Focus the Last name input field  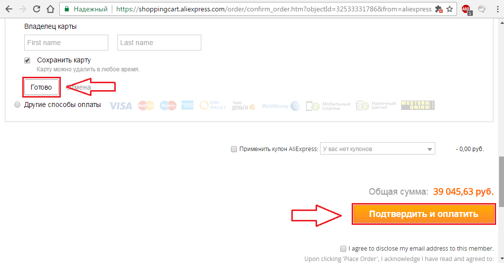coord(159,43)
